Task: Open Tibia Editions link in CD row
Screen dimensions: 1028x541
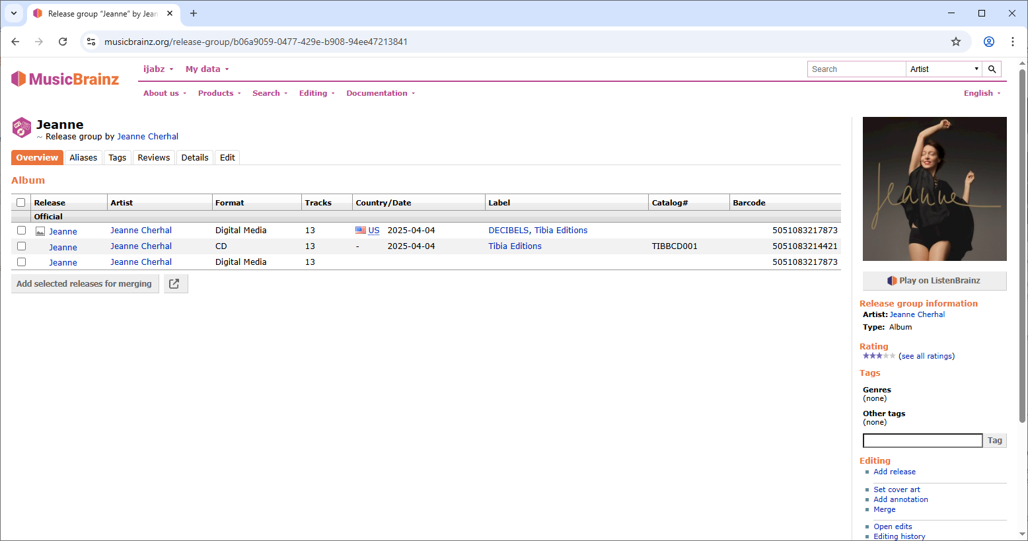Action: 515,246
